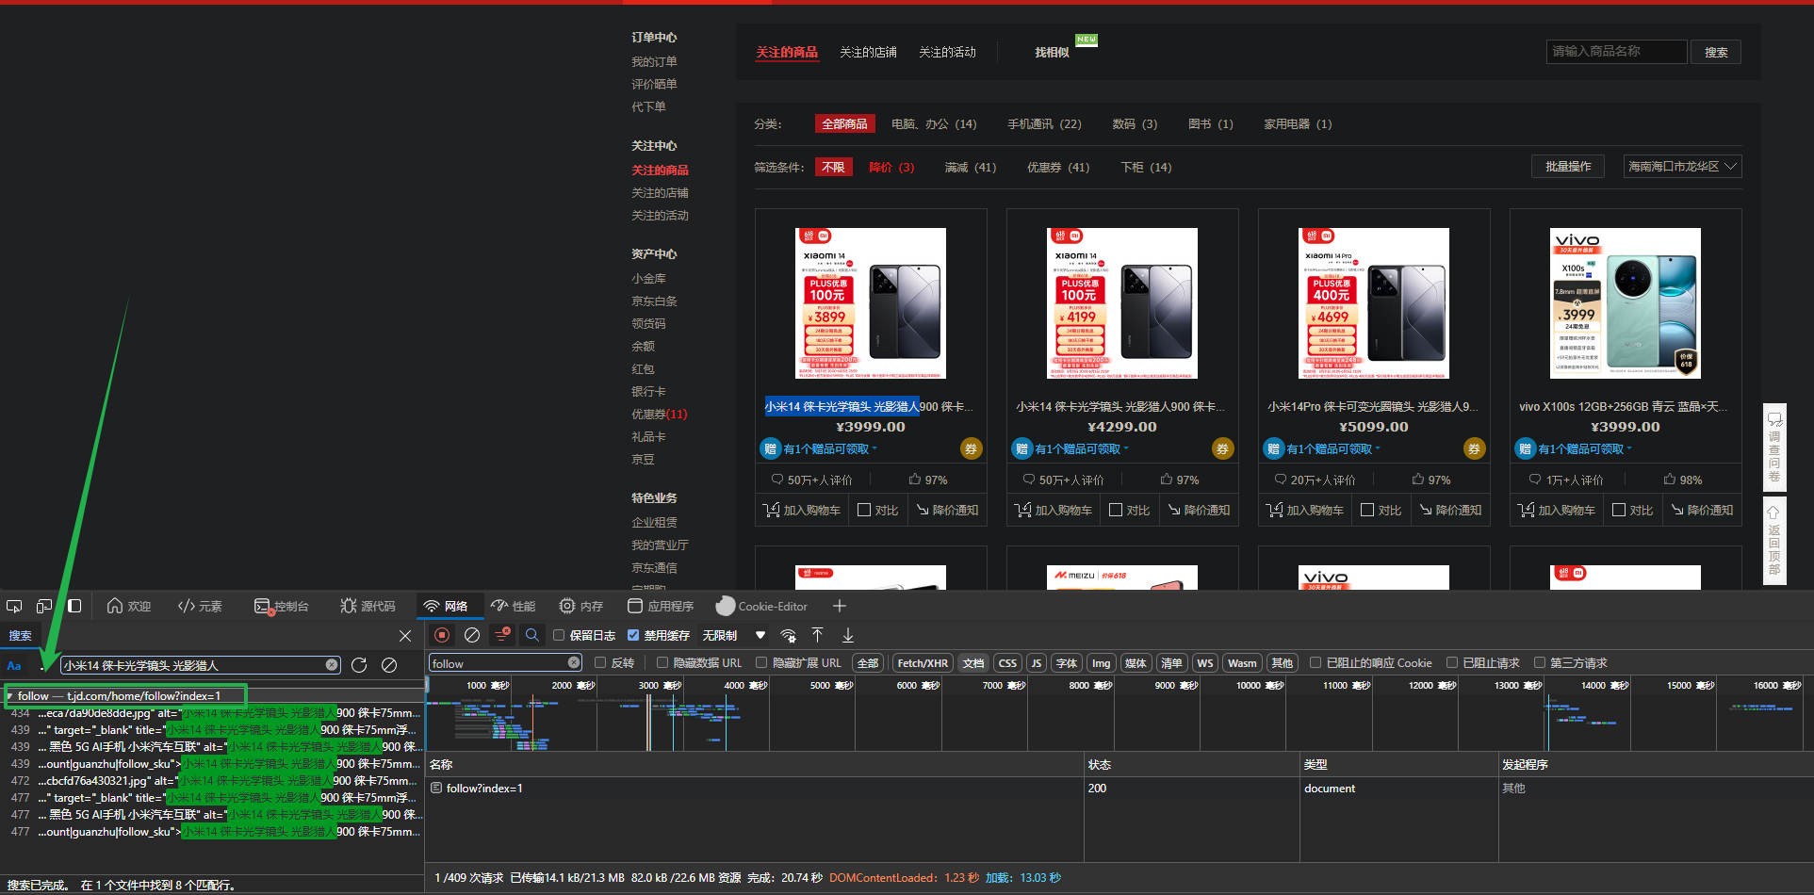Click the record network log button
Screen dimensions: 1814x895
442,635
